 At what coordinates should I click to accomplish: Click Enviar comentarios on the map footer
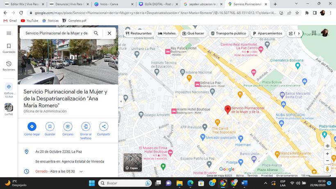[x=287, y=175]
